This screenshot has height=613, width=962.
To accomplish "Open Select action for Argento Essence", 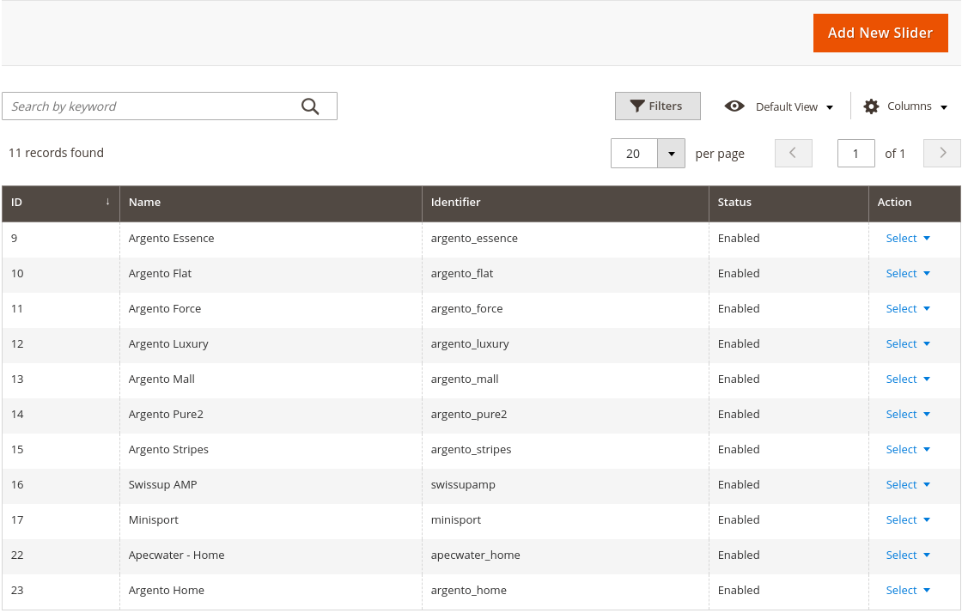I will [908, 239].
